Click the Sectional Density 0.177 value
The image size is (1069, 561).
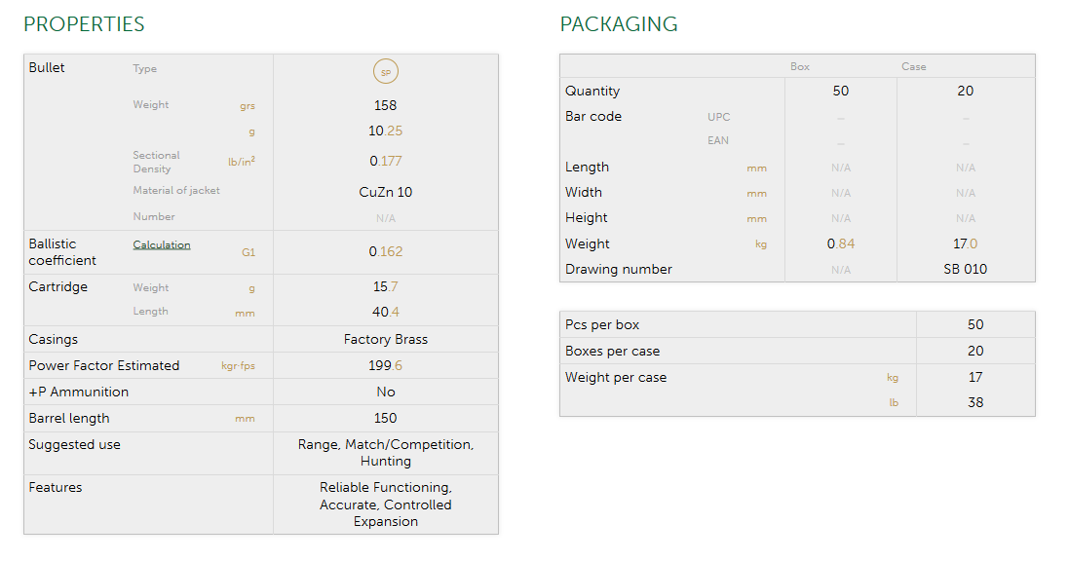pos(386,161)
